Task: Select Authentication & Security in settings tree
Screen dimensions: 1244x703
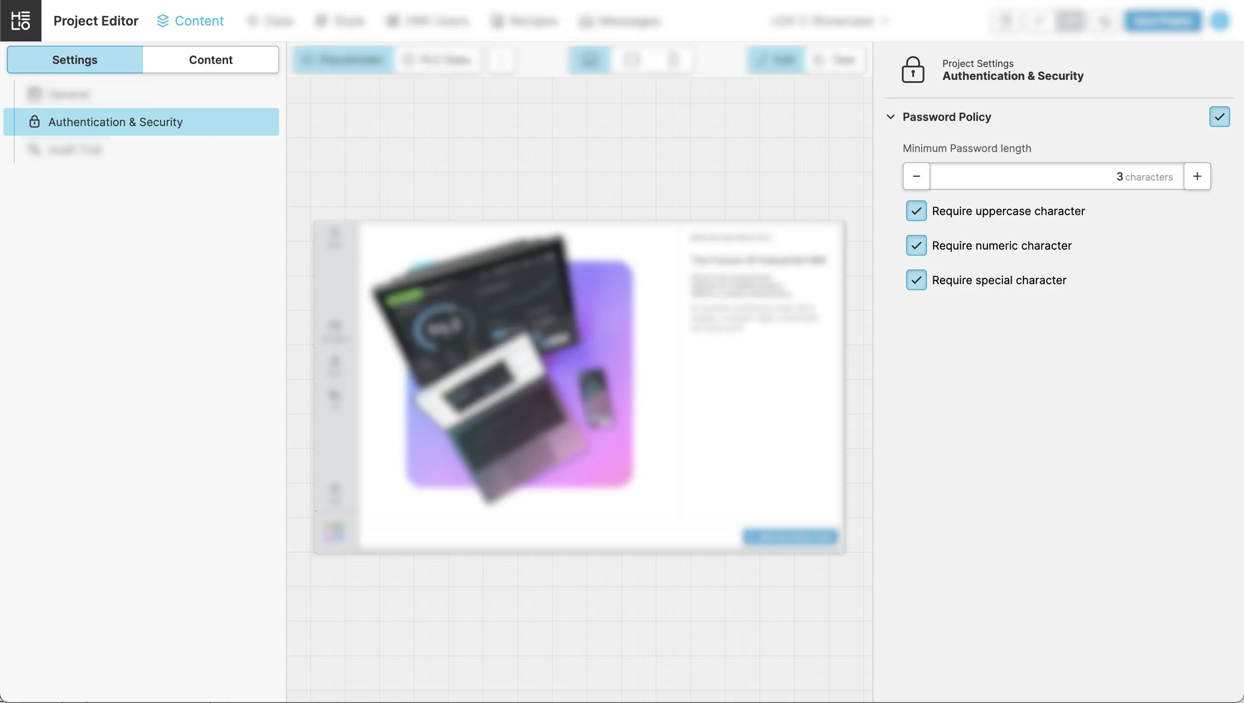Action: 116,122
